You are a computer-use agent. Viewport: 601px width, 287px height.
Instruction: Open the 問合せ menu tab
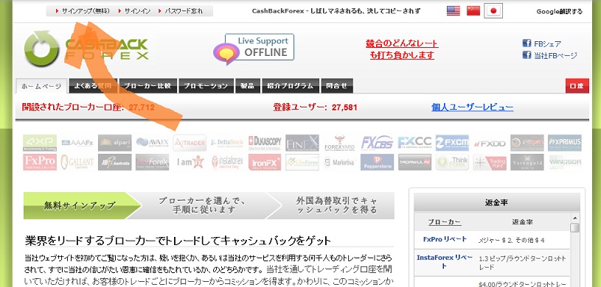[x=336, y=85]
